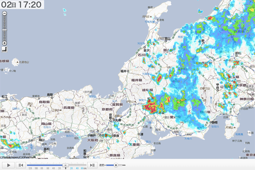Step back one radar frame
This screenshot has height=170, width=255.
point(21,165)
